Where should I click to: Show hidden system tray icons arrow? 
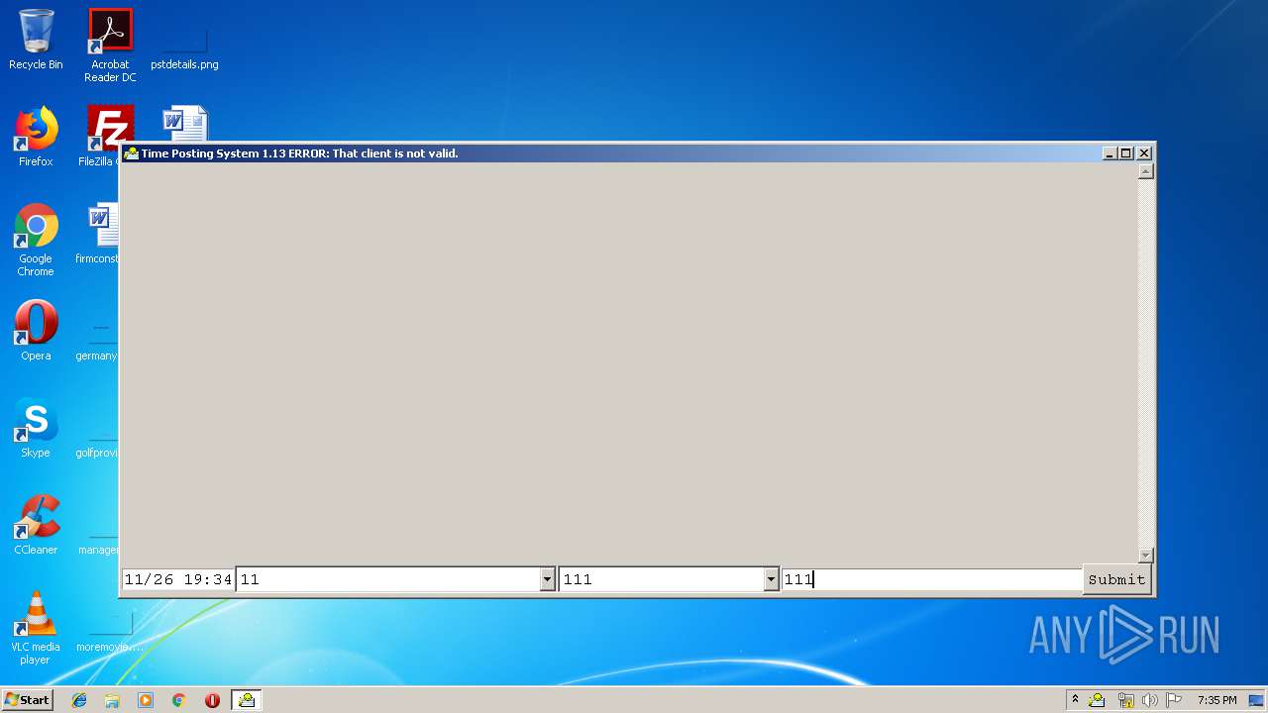click(1075, 700)
